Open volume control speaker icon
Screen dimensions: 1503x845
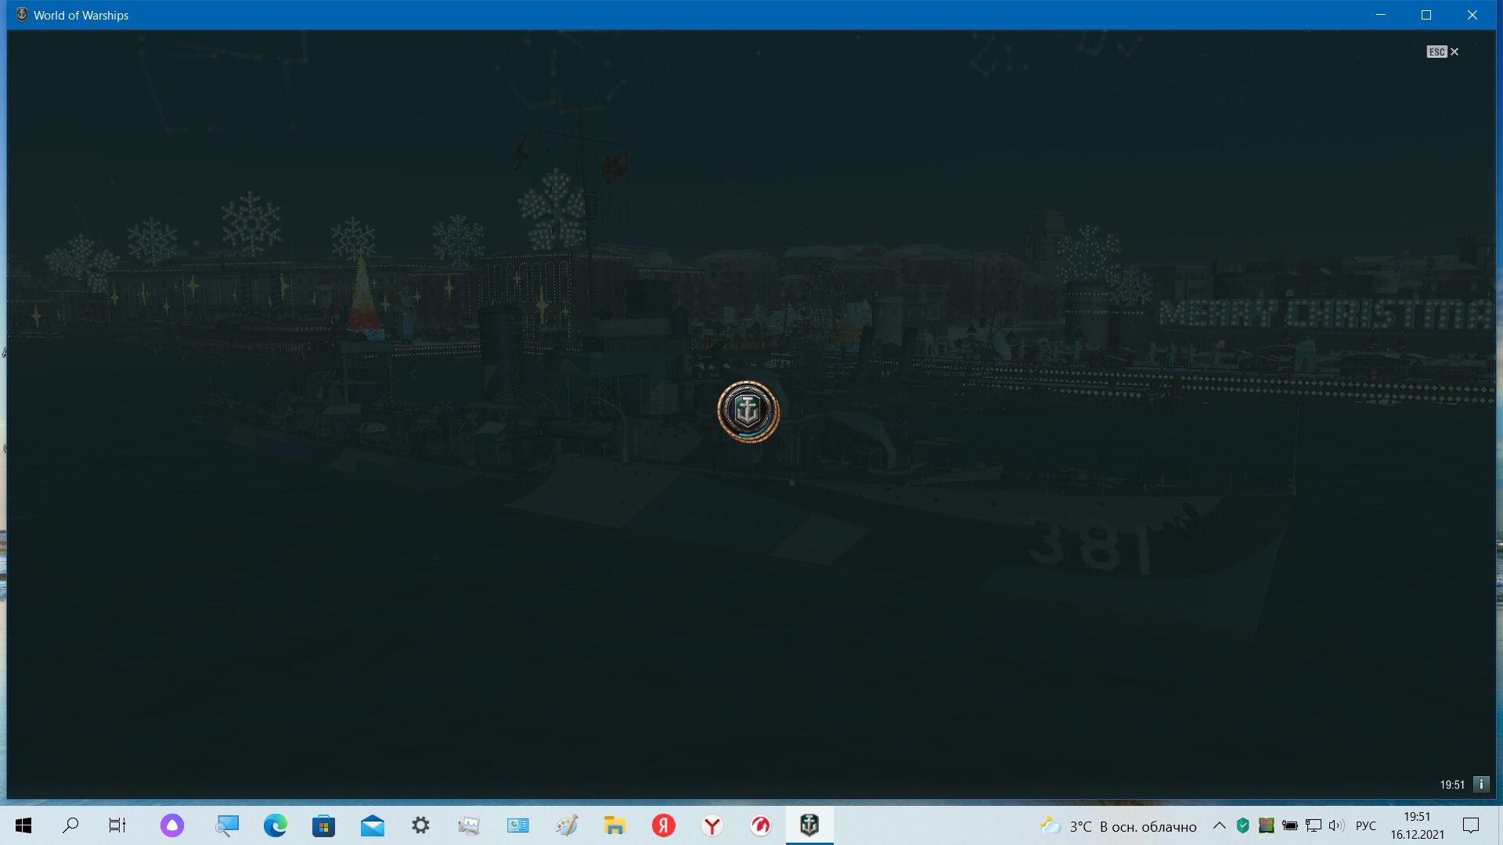click(1336, 825)
